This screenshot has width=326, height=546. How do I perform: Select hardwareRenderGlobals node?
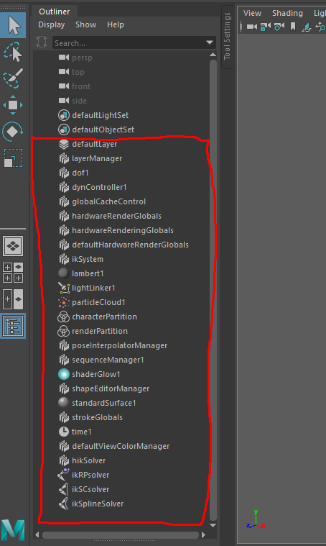116,216
